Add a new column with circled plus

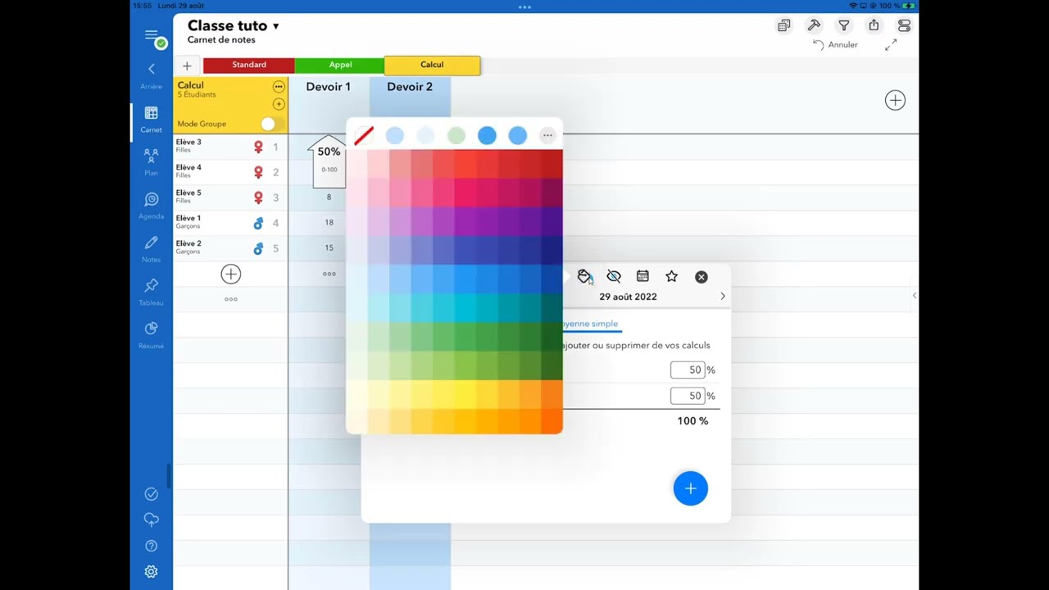click(x=895, y=100)
